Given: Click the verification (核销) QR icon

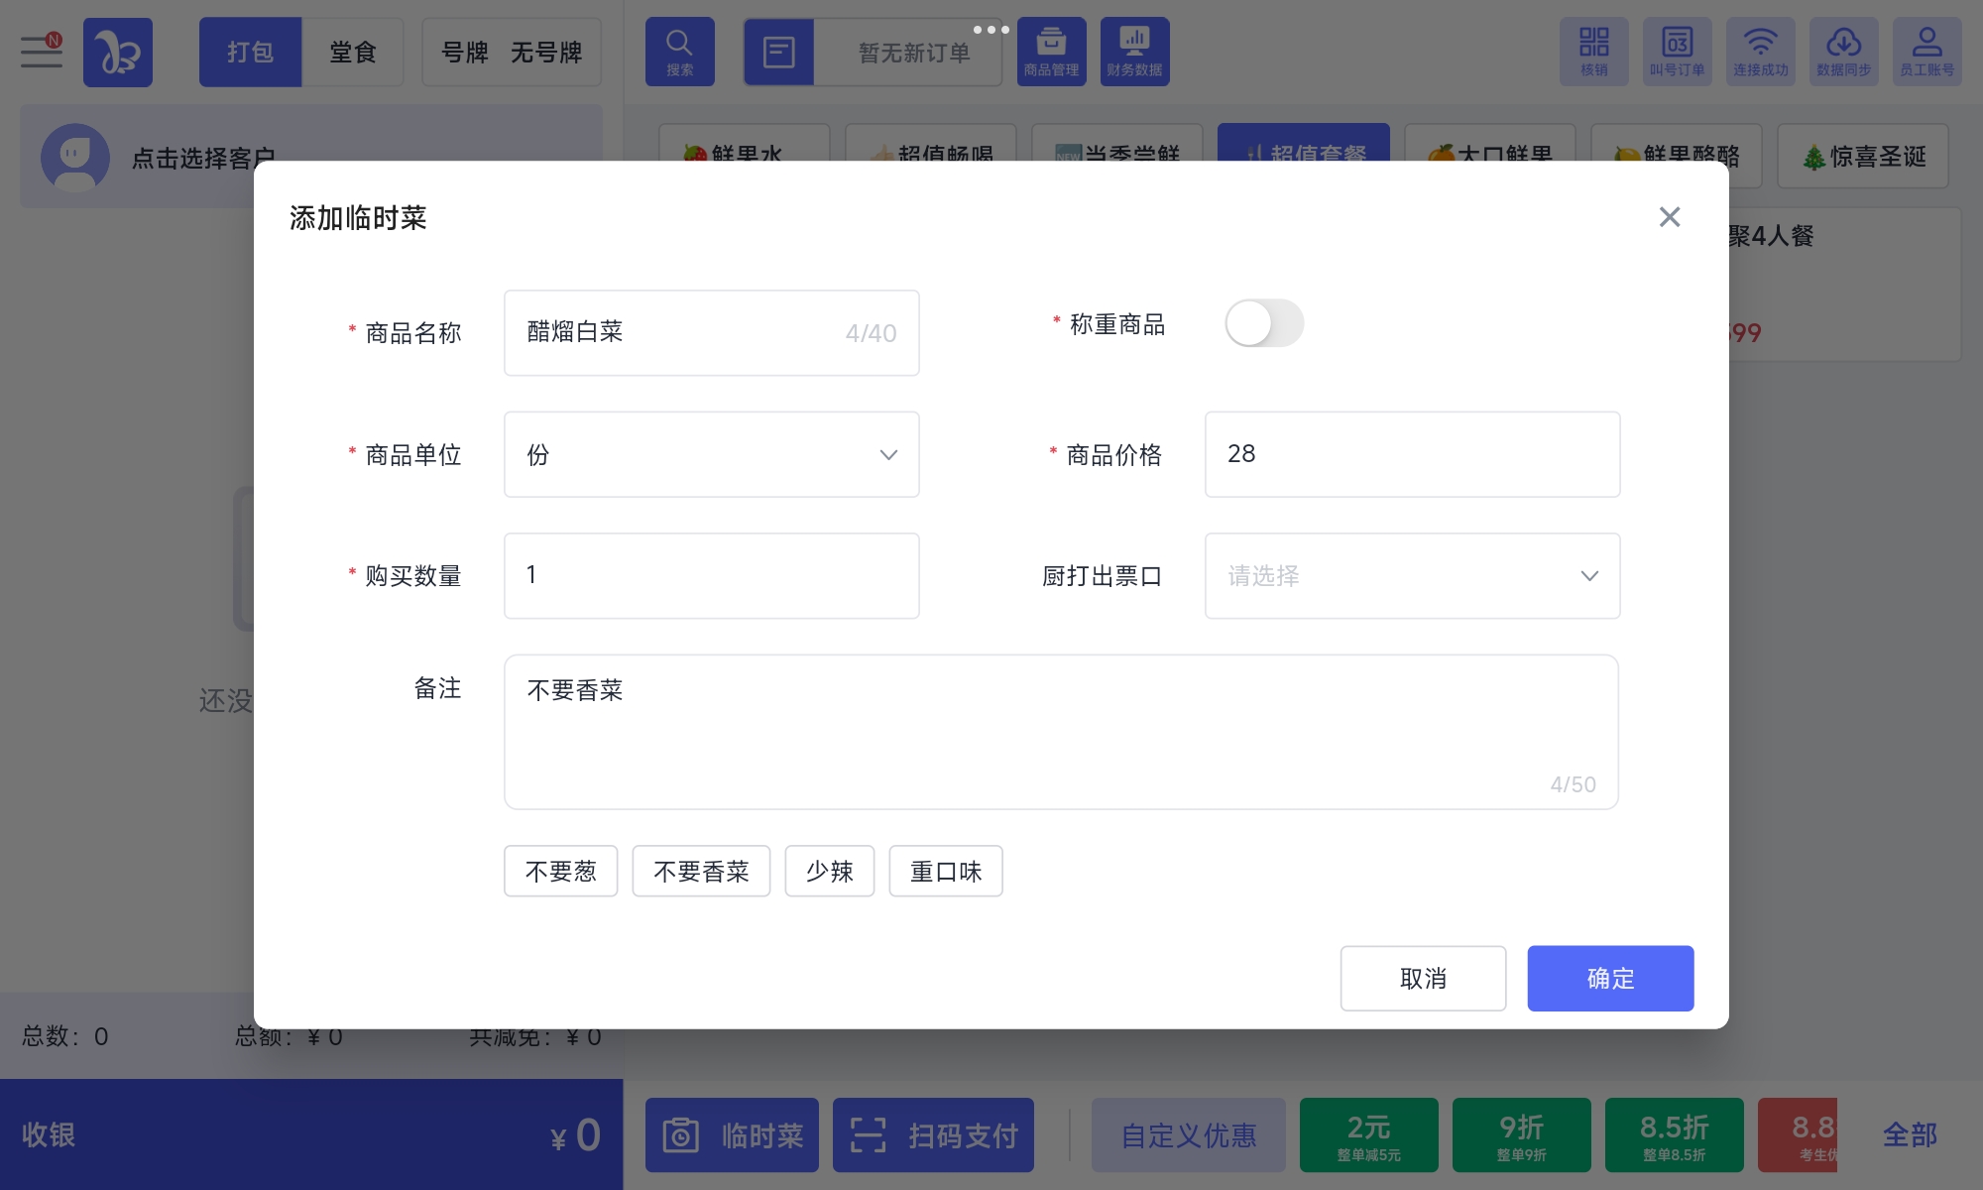Looking at the screenshot, I should click(1593, 52).
